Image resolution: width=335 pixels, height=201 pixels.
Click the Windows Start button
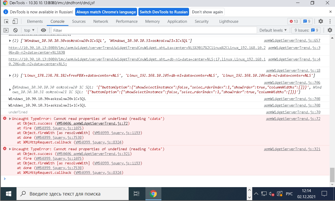point(8,194)
